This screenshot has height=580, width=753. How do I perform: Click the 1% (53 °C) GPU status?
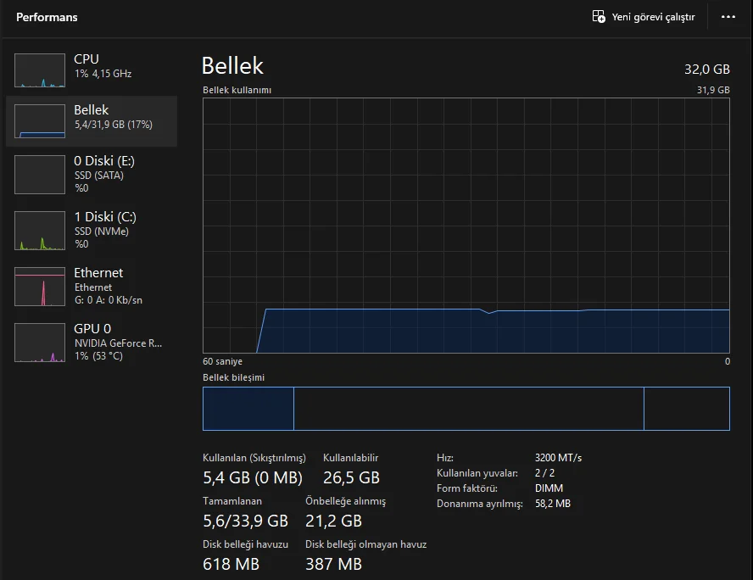tap(98, 356)
